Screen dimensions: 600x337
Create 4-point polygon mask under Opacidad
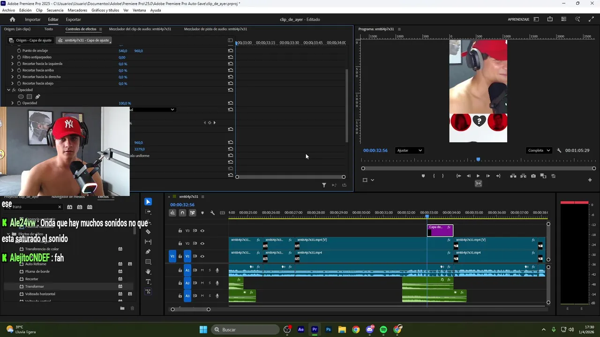[x=29, y=96]
